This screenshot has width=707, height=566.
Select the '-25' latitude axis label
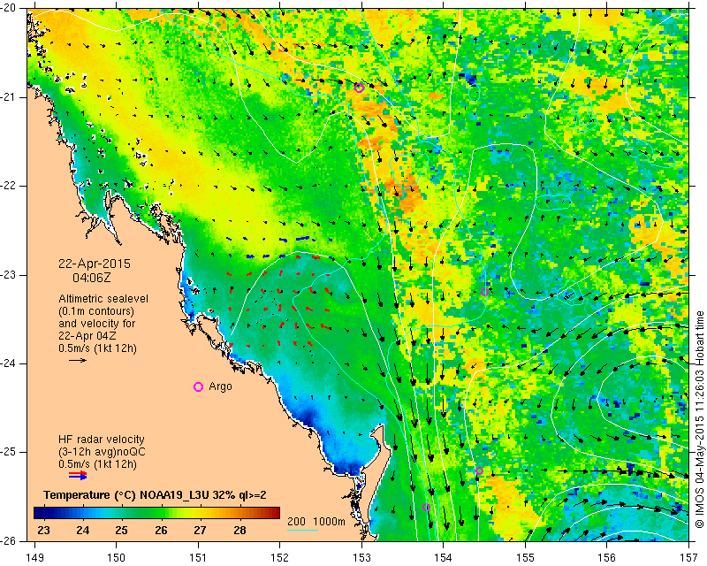point(9,452)
